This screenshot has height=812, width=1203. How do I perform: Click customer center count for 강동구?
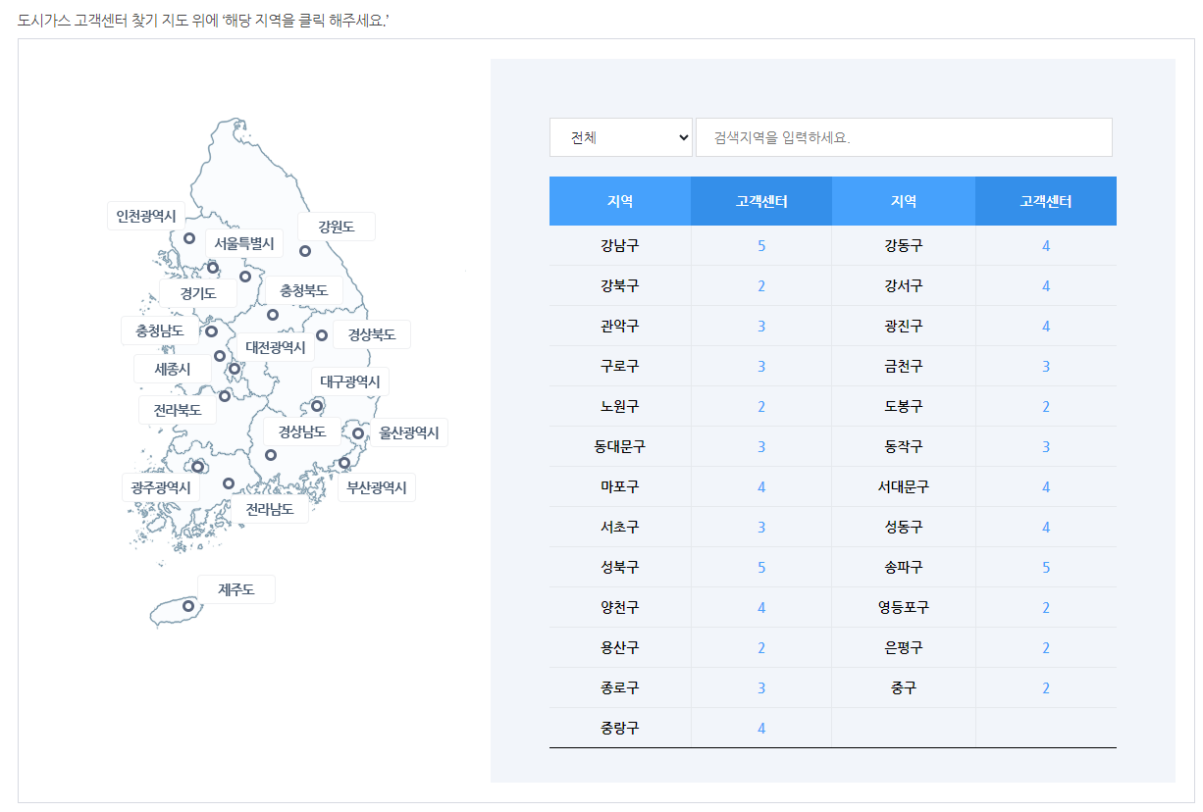coord(1046,245)
